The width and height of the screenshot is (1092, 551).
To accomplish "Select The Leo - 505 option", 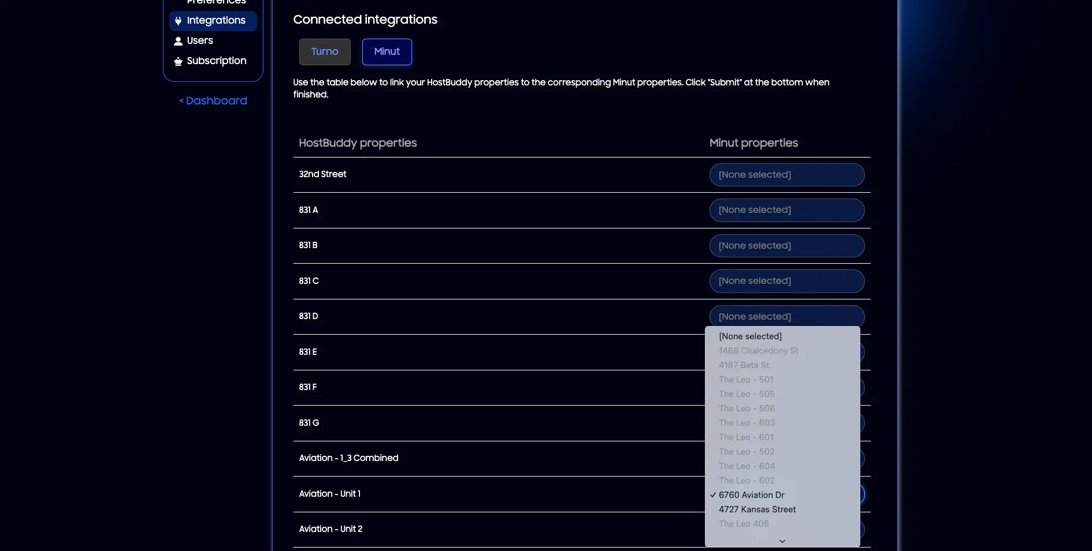I will click(782, 394).
